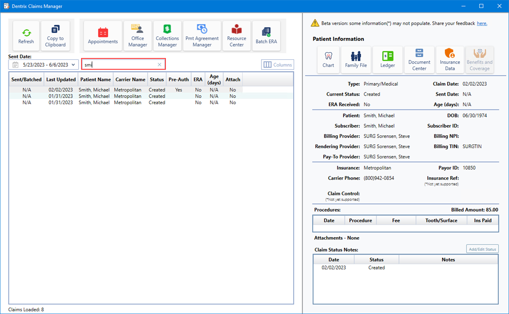Viewport: 509px width, 314px height.
Task: Open the Family File
Action: pos(356,60)
